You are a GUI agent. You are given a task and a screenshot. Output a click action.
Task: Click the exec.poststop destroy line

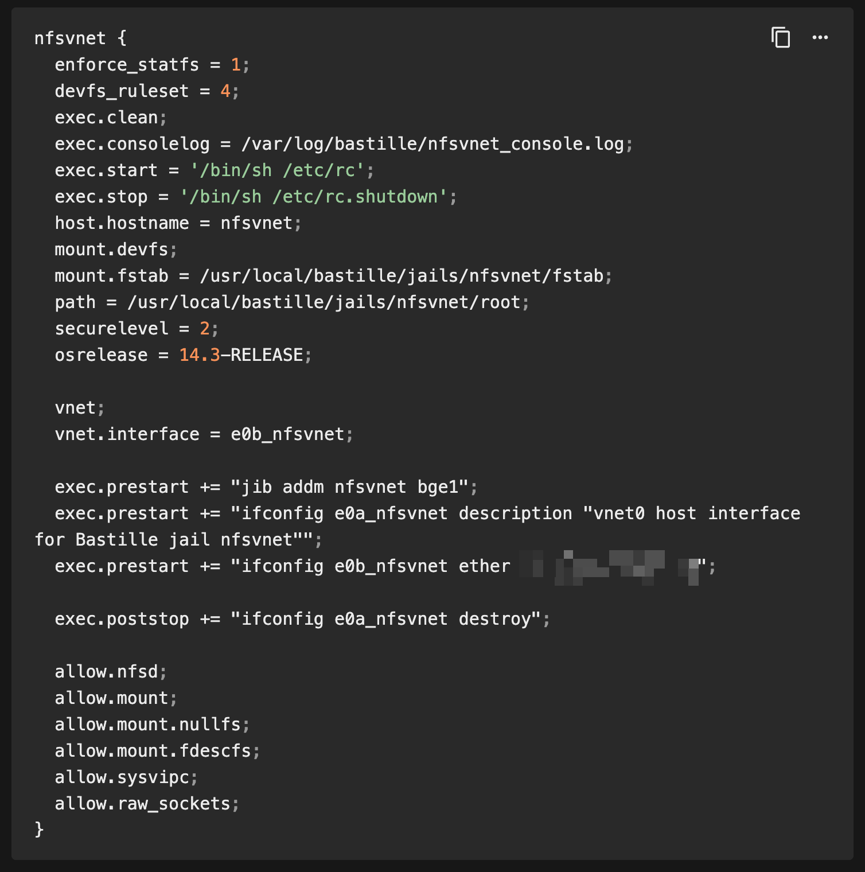[x=302, y=619]
